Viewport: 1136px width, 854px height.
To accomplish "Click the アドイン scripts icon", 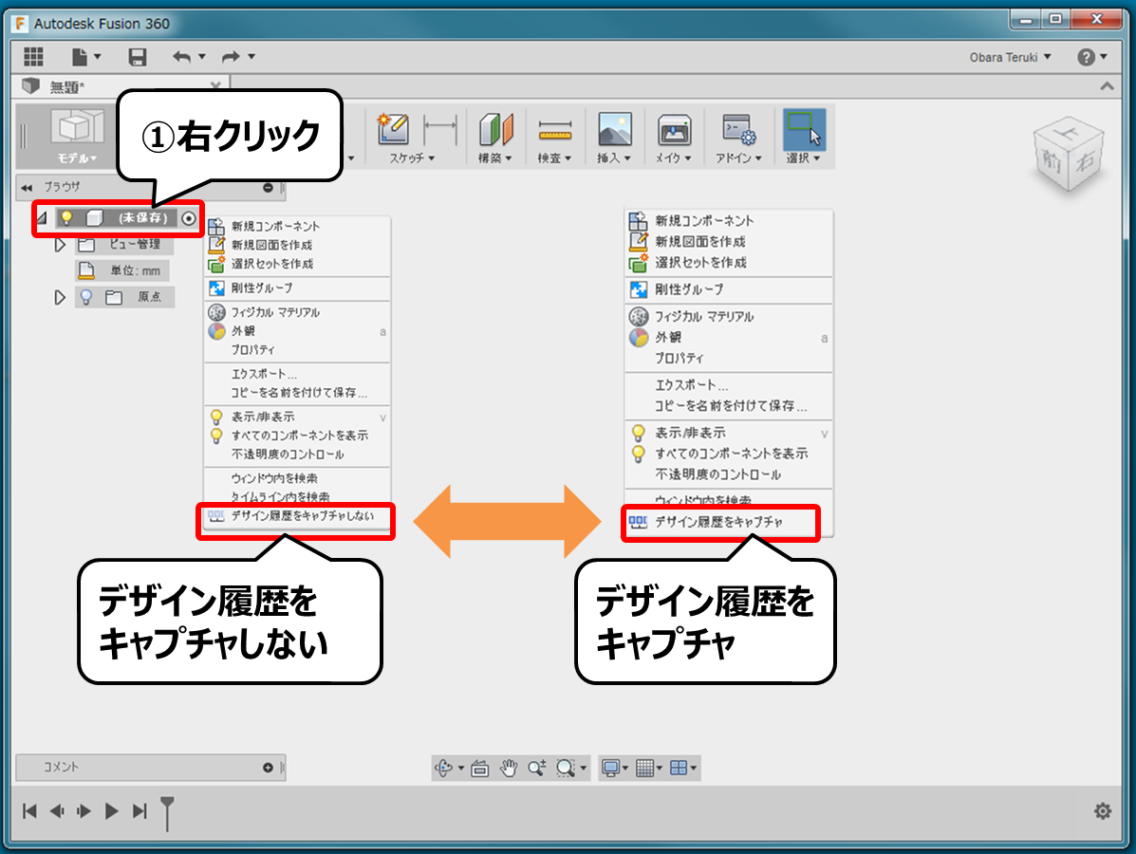I will [x=739, y=130].
